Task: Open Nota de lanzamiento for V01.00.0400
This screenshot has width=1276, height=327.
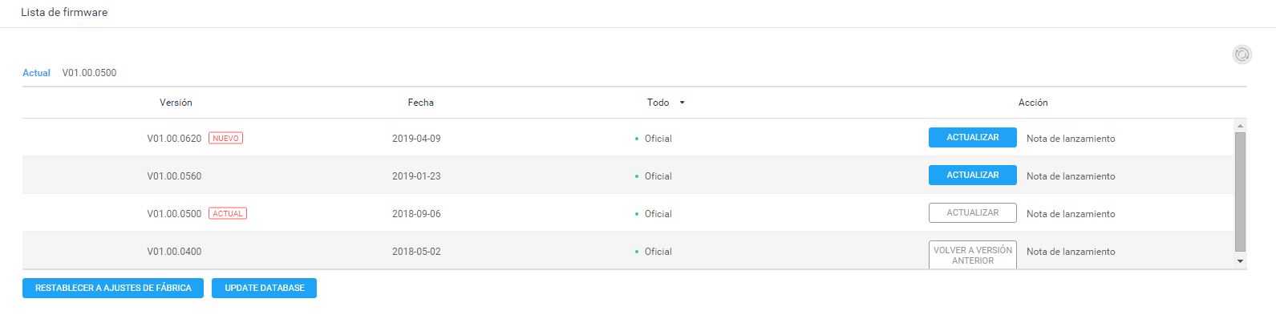Action: pos(1070,252)
